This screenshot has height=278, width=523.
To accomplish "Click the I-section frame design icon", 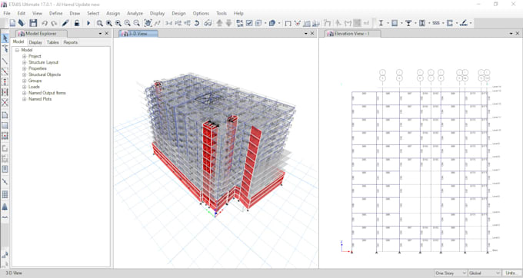I will click(x=381, y=23).
